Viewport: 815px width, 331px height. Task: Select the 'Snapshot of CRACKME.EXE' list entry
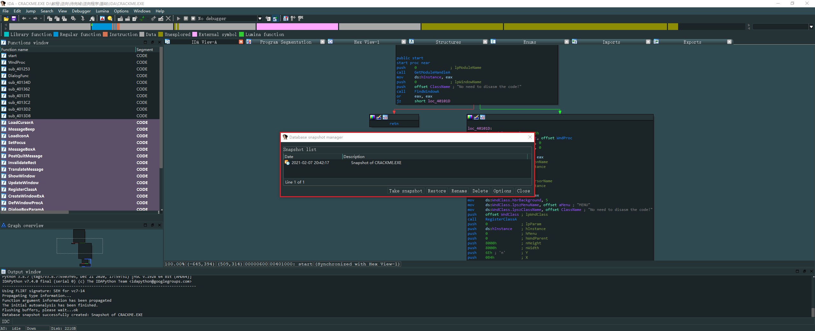pyautogui.click(x=376, y=163)
